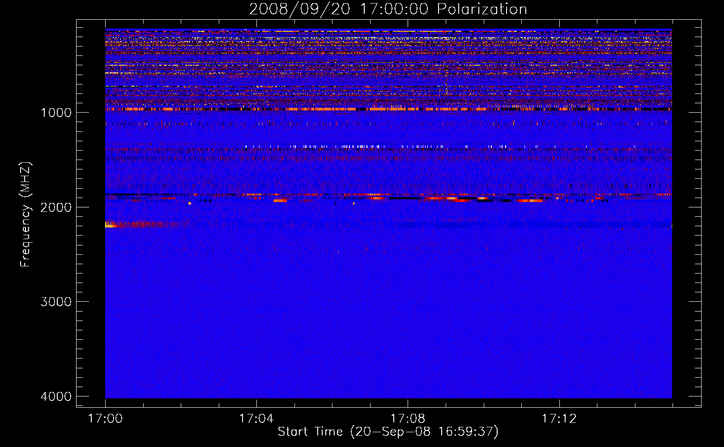Click the plot title '2008/09/20 17:00:00 Polarization'
Viewport: 724px width, 447px height.
tap(388, 9)
